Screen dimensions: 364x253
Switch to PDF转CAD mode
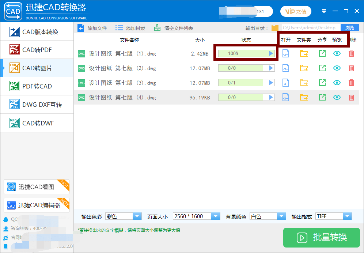(37, 86)
